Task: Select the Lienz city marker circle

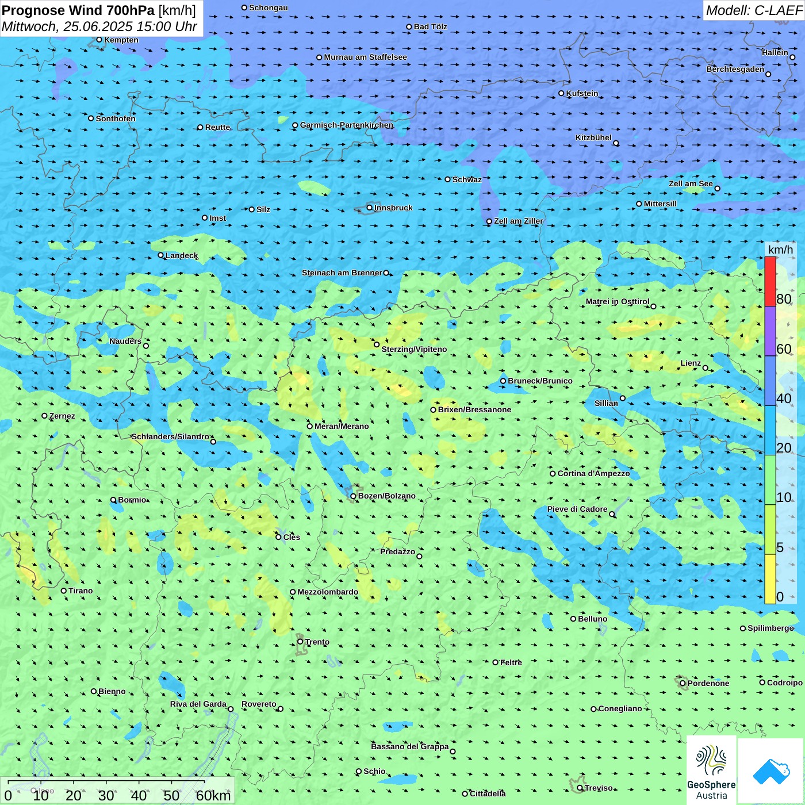Action: pos(706,368)
